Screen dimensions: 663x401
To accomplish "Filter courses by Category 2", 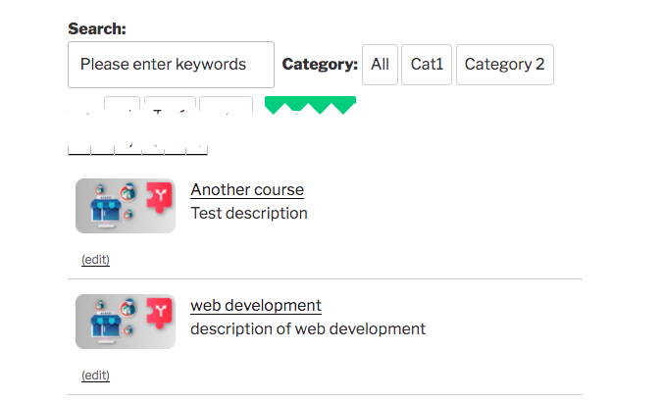I will (505, 65).
